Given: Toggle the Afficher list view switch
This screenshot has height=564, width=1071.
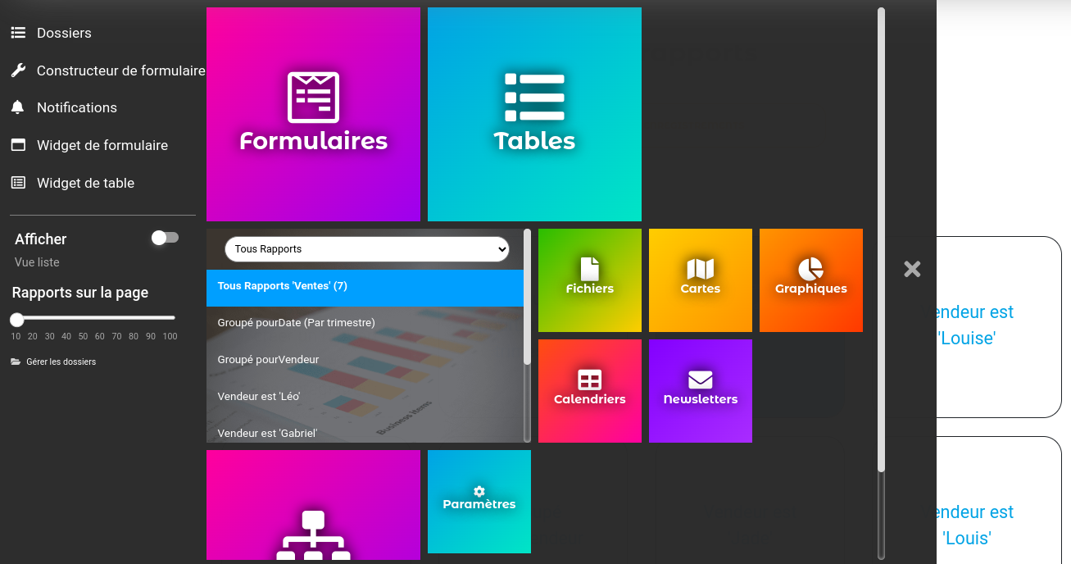Looking at the screenshot, I should coord(165,238).
